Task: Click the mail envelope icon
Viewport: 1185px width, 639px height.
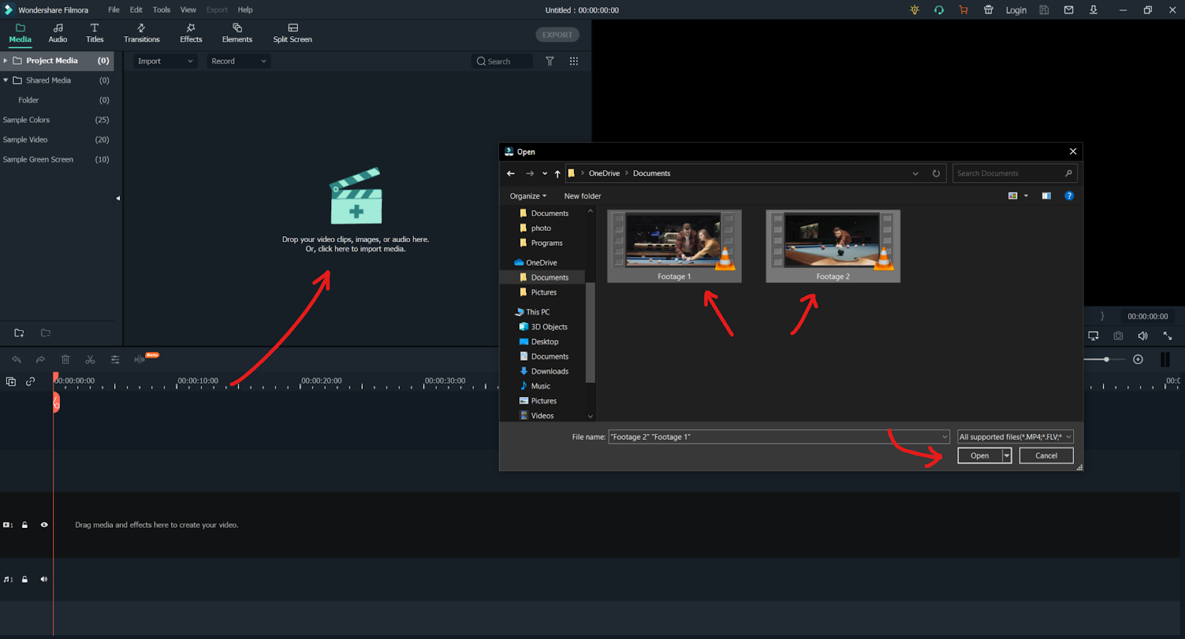Action: click(1069, 10)
